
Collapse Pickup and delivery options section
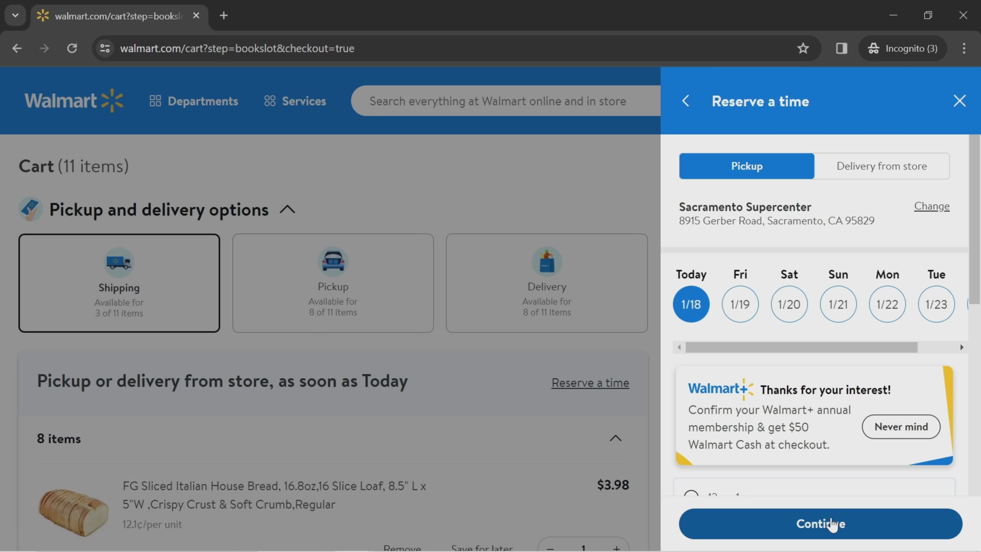coord(287,210)
